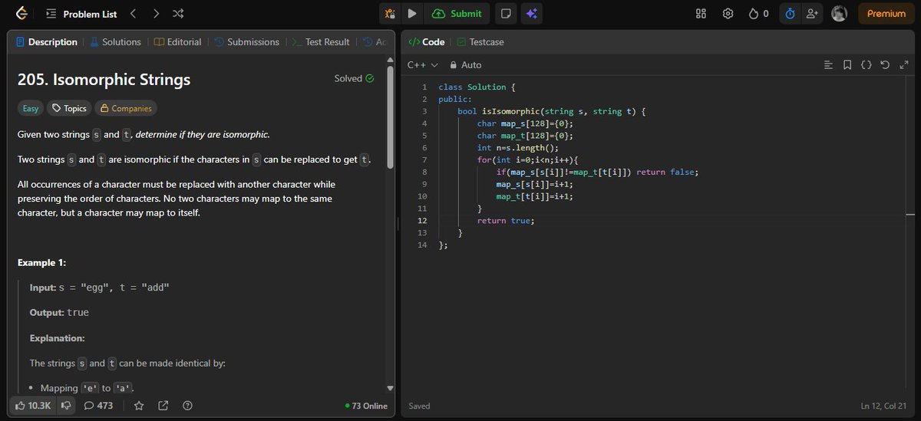921x421 pixels.
Task: Click line number 12 in editor
Action: [421, 220]
